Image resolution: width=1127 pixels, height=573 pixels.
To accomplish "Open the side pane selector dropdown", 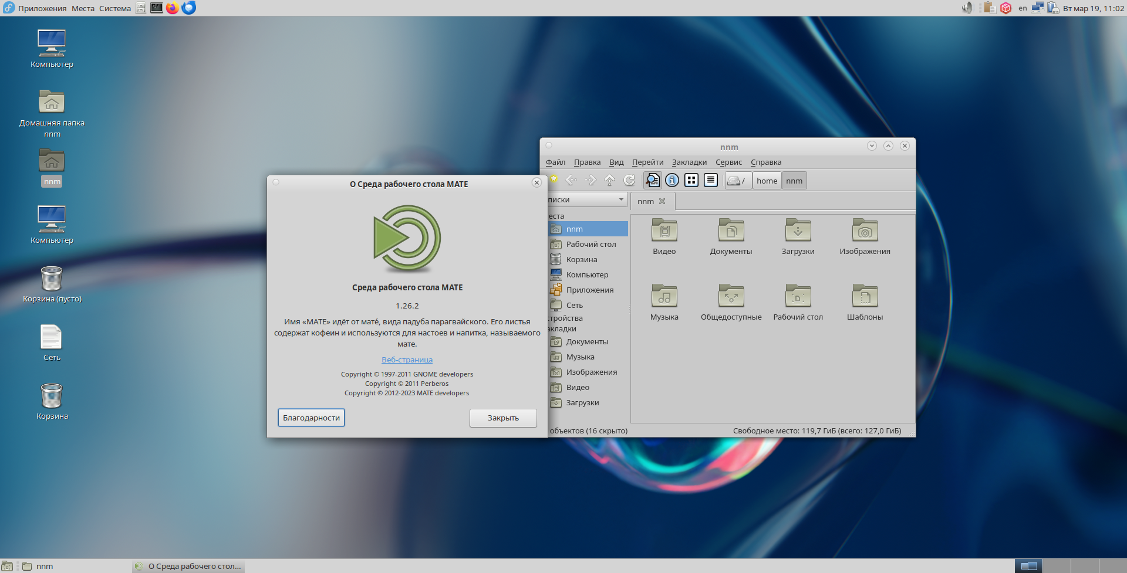I will click(587, 200).
